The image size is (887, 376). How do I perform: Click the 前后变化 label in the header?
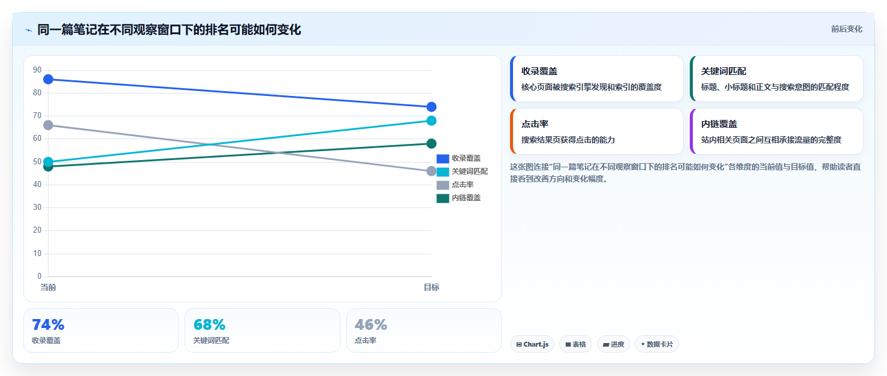coord(846,29)
